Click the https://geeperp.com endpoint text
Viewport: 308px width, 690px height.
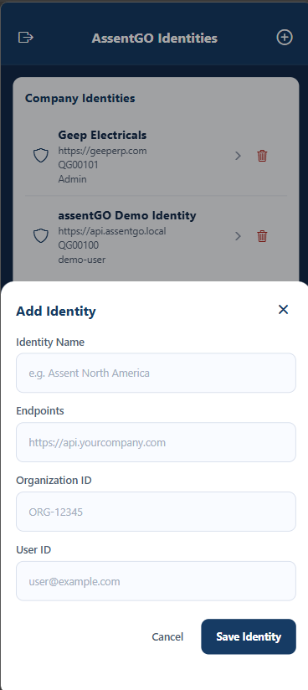(x=102, y=151)
